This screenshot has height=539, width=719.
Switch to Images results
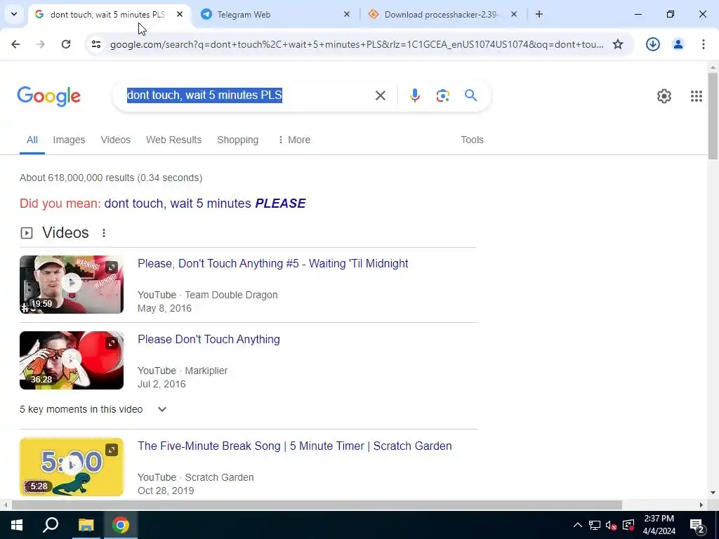pyautogui.click(x=69, y=140)
